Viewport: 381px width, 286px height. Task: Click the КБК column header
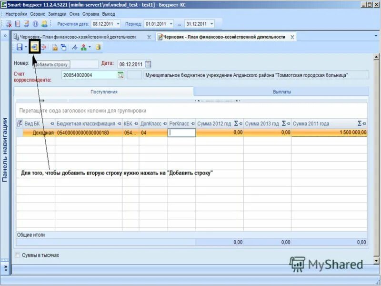(130, 123)
